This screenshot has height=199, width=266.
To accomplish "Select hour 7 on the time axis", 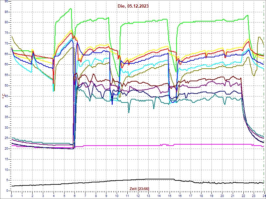I will click(x=85, y=196).
